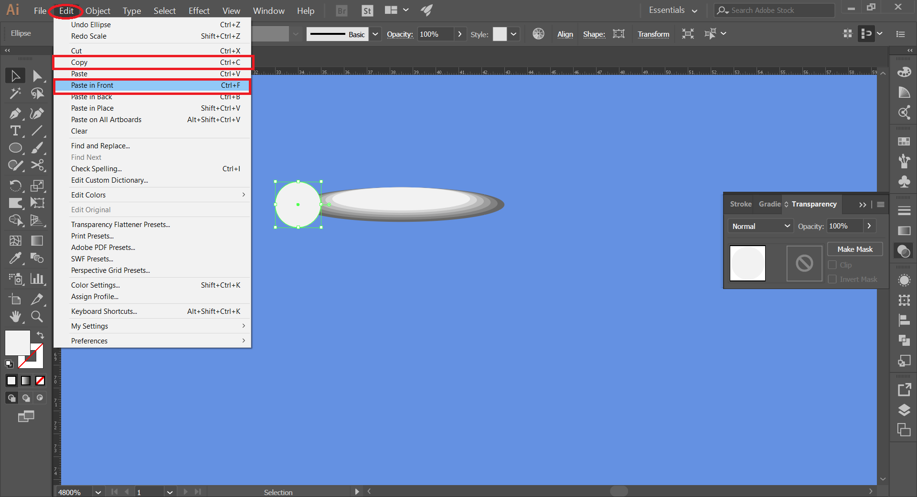Expand the Preferences submenu
917x497 pixels.
[x=152, y=341]
